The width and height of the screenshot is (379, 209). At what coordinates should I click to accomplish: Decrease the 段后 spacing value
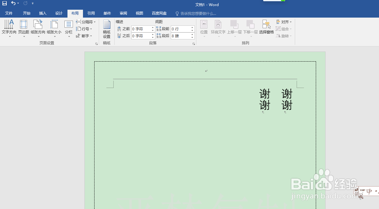(192, 37)
